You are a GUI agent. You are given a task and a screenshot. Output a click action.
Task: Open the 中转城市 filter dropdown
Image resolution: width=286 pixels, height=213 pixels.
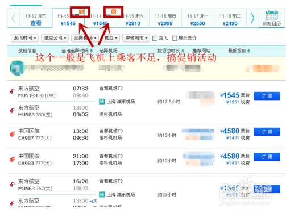tap(136, 38)
